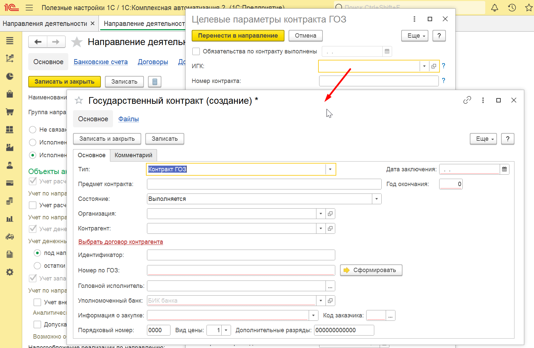Screen dimensions: 534x348
Task: Click yellow Записать и закрыть button
Action: (x=64, y=82)
